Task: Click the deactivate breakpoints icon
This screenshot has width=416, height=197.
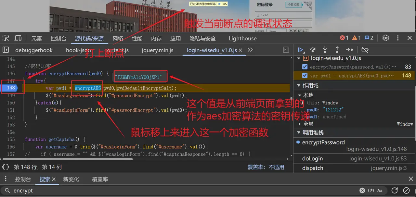Action: (x=365, y=50)
